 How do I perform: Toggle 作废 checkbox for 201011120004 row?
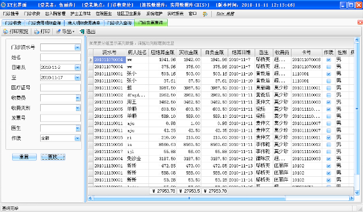(x=328, y=159)
